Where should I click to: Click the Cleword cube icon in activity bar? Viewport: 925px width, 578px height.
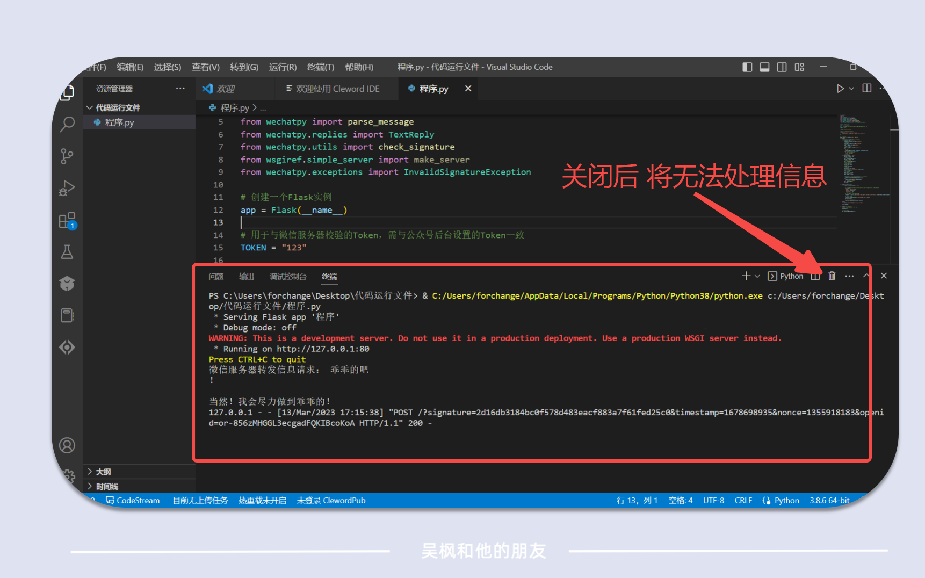(67, 284)
